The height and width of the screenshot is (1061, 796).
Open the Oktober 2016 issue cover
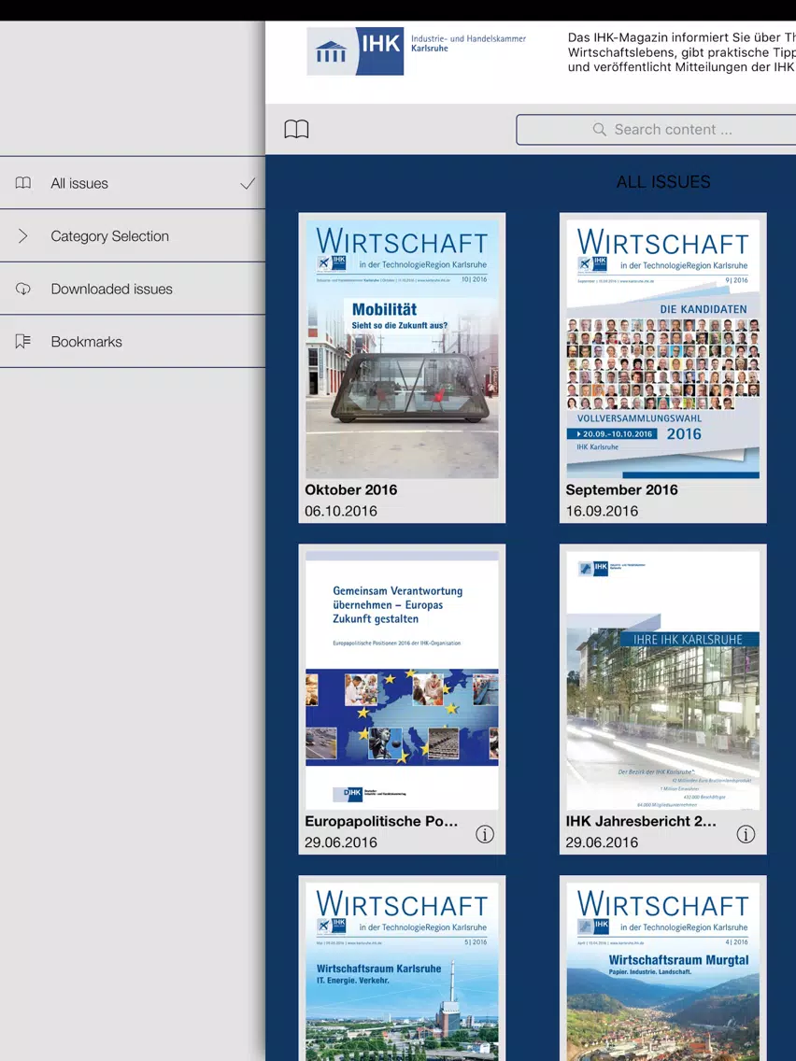pos(402,349)
